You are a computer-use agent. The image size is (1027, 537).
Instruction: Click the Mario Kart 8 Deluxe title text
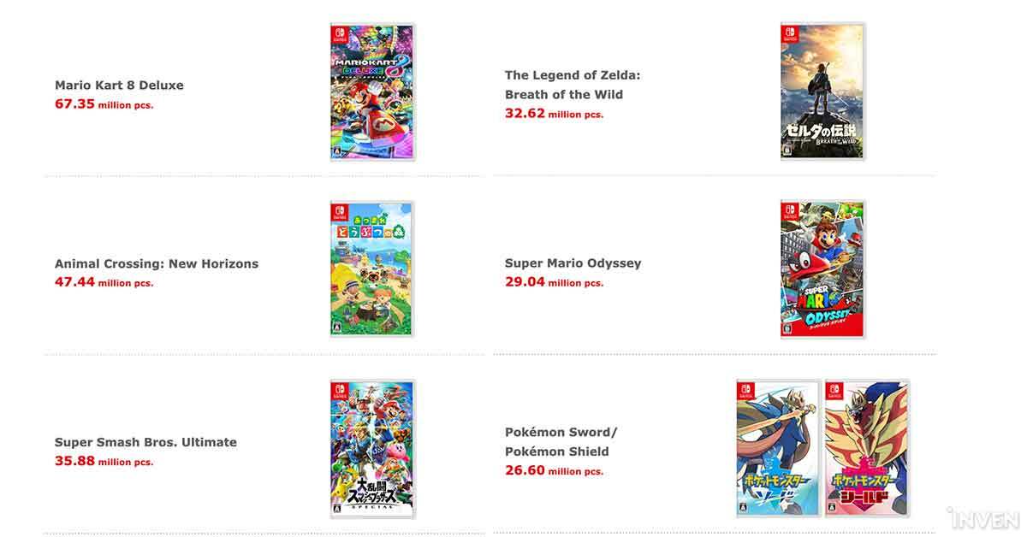[x=119, y=86]
